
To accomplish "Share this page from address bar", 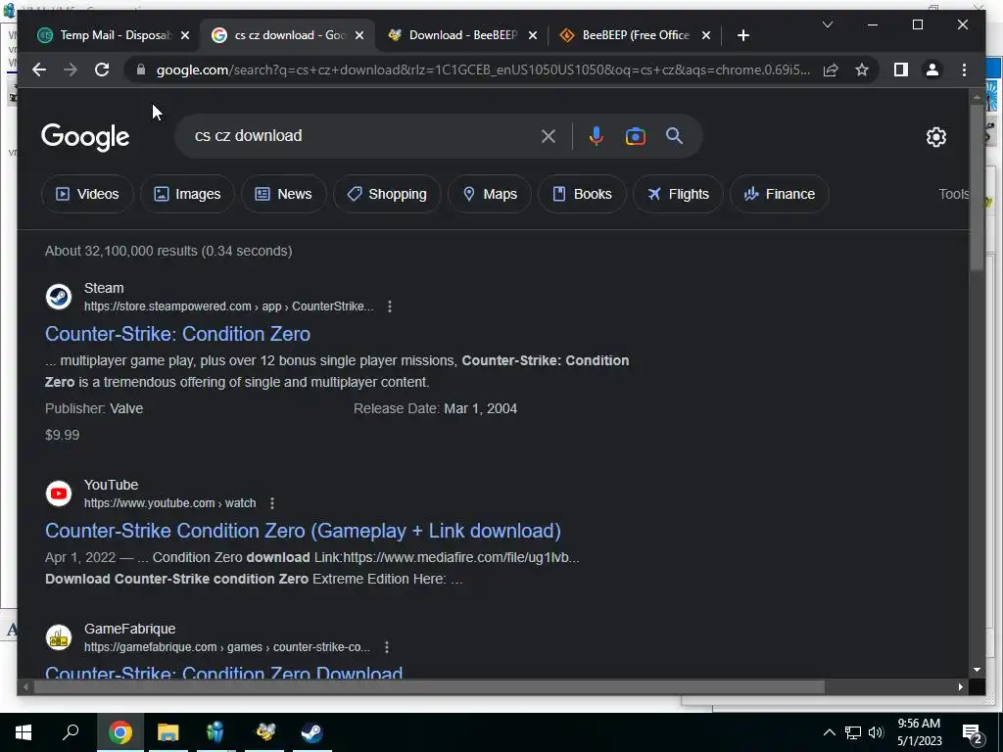I will click(x=831, y=70).
